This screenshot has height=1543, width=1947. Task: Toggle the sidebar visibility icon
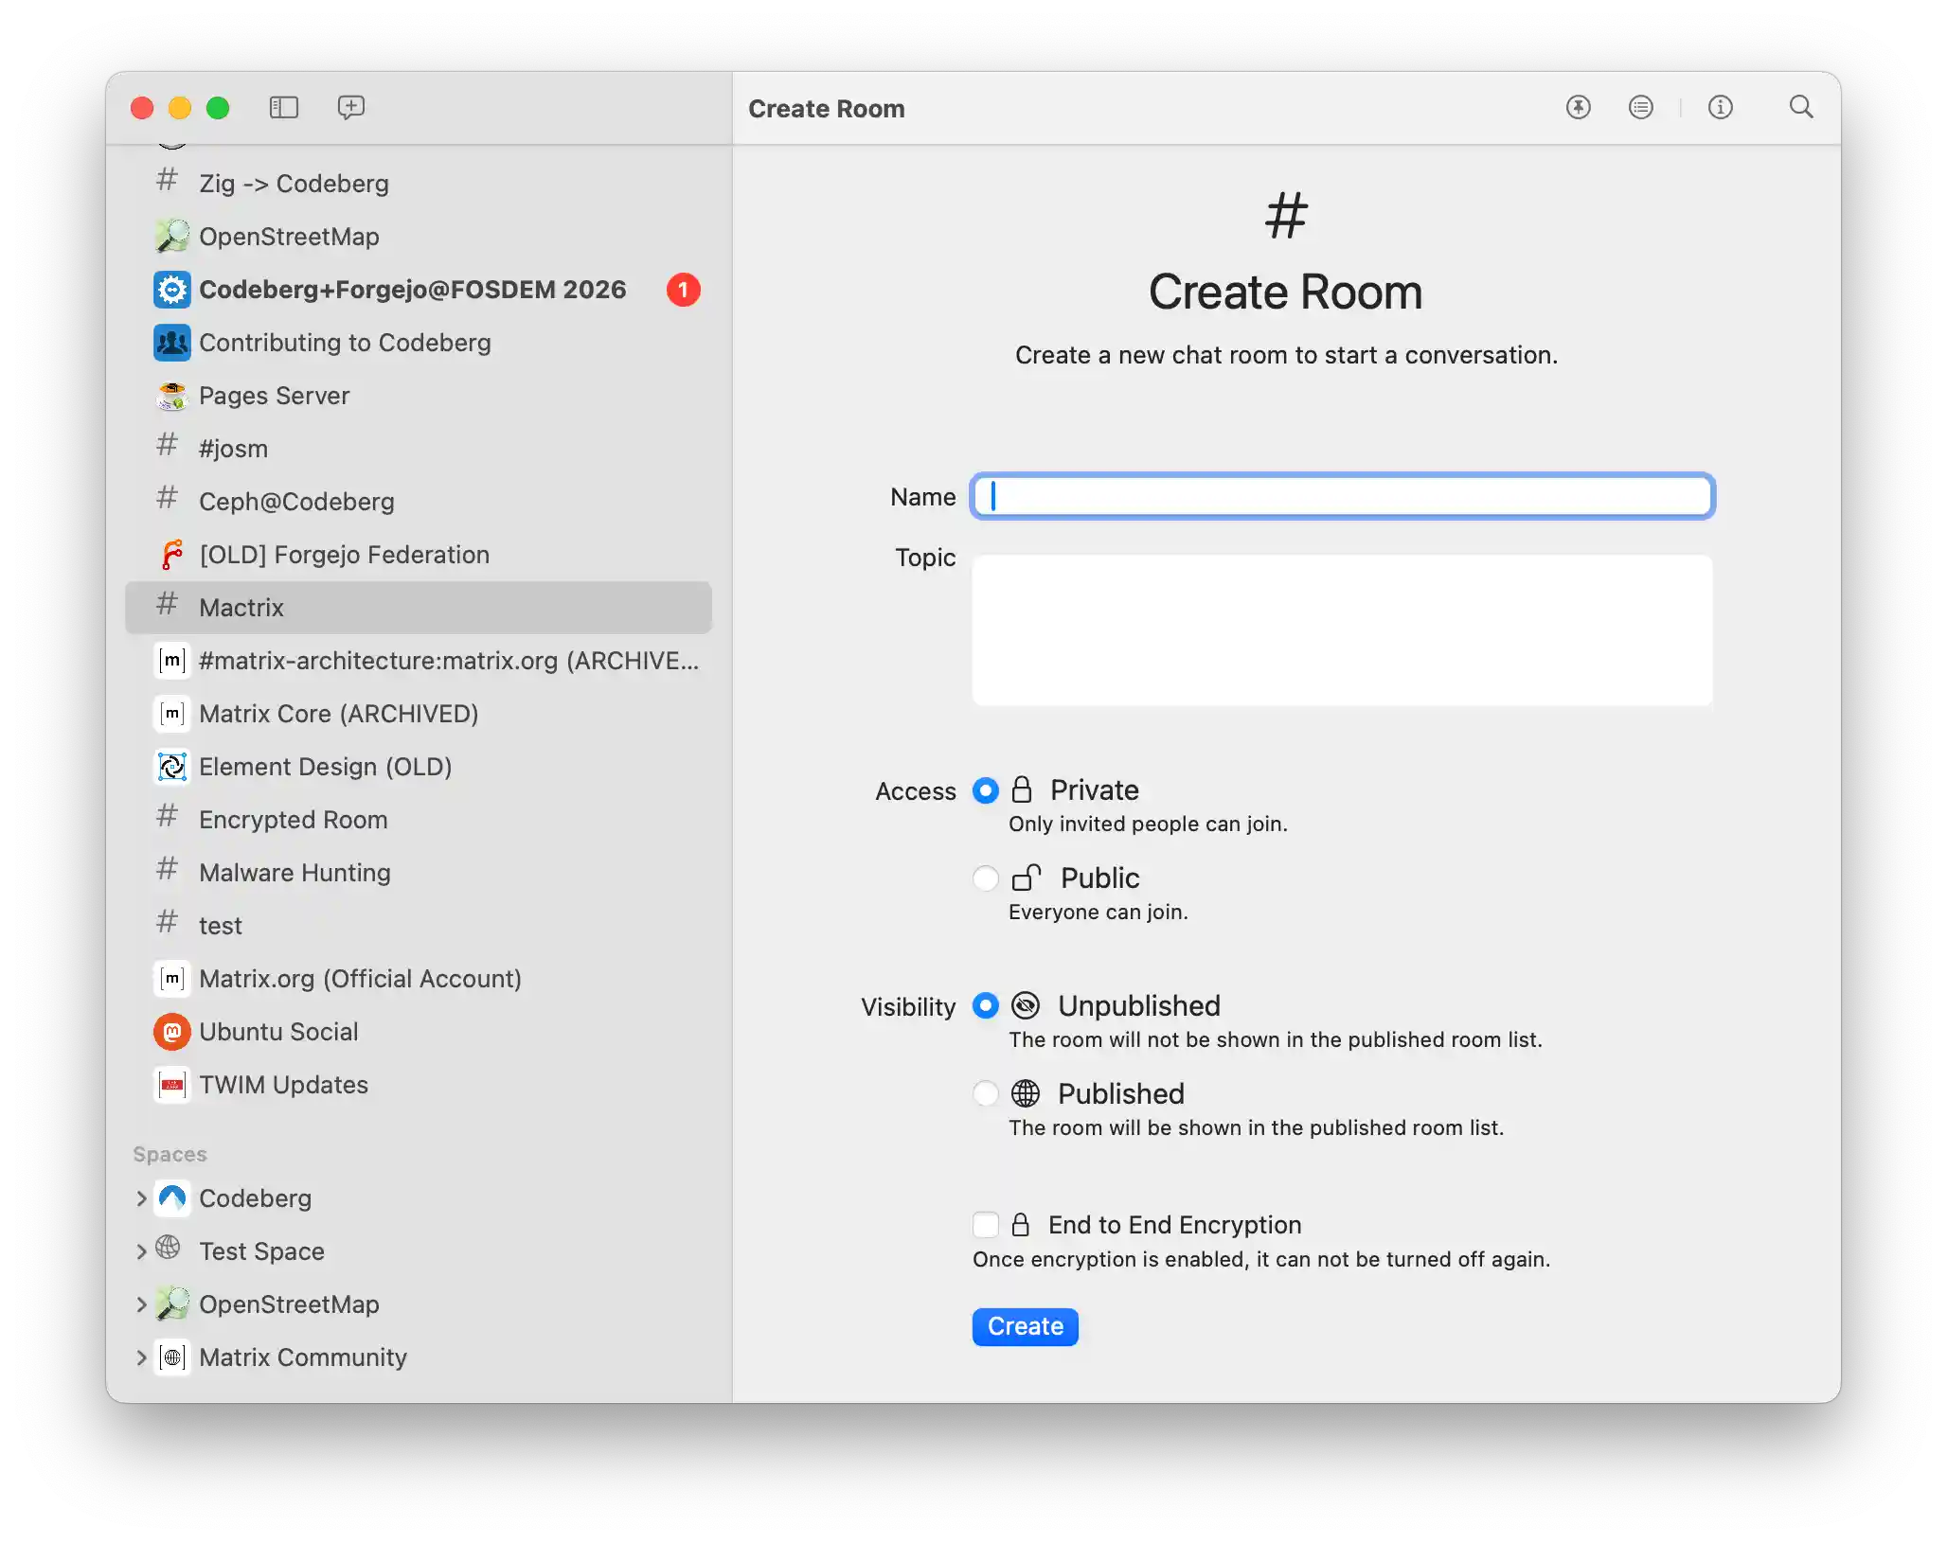click(x=283, y=108)
